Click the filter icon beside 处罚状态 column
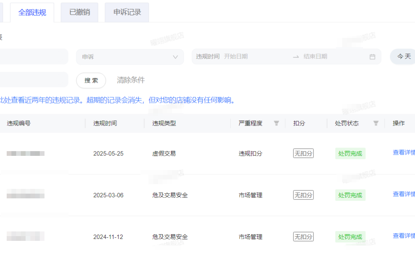 tap(376, 123)
